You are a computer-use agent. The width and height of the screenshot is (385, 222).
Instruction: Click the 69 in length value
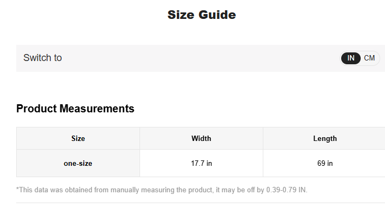point(325,163)
